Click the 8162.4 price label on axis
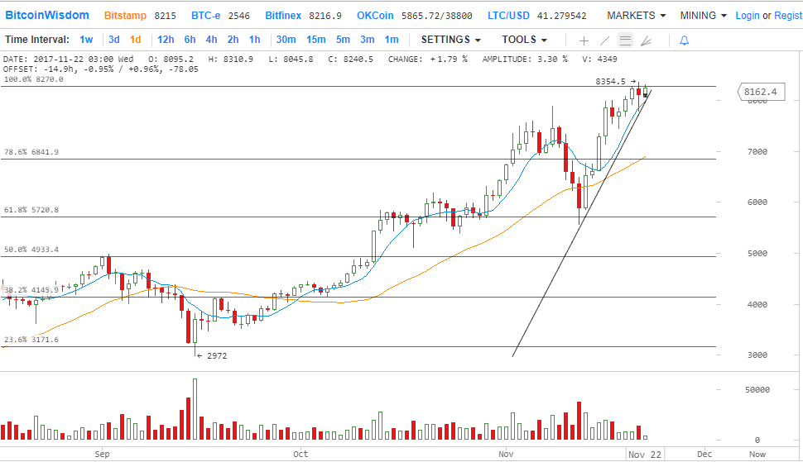The height and width of the screenshot is (462, 803). [760, 92]
